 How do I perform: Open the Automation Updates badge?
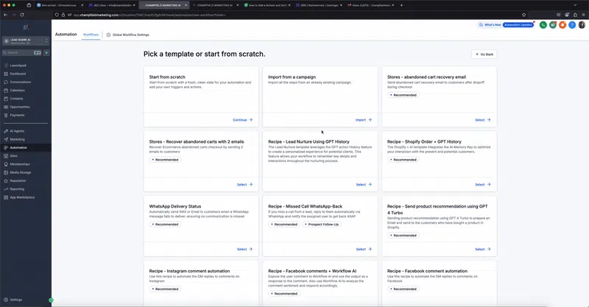click(x=518, y=25)
